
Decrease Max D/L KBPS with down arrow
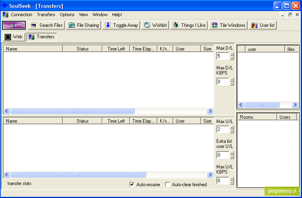pos(232,84)
